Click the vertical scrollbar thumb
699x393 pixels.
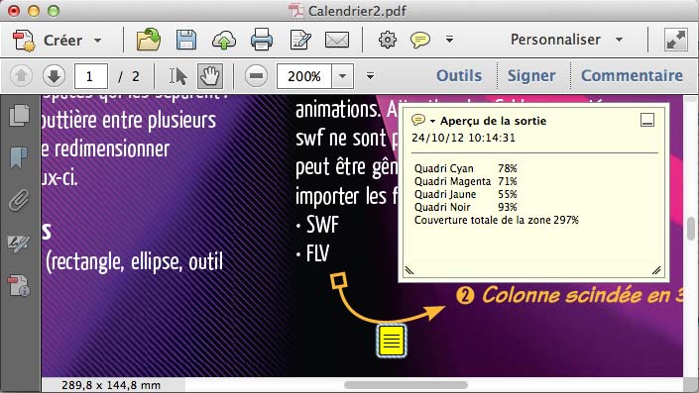click(692, 229)
